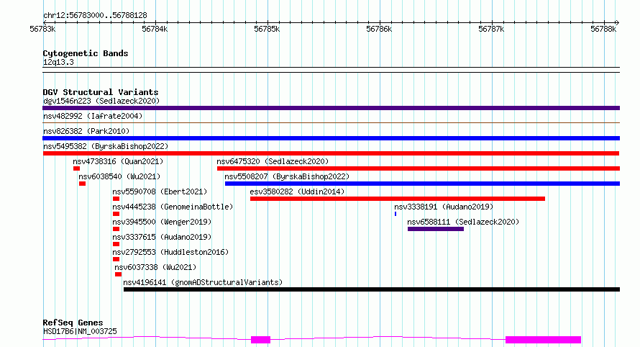
Task: Click the 56784k ruler position
Action: [155, 30]
